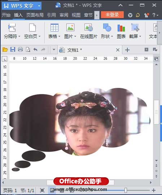Viewport: 162px width, 195px height.
Task: Open the 审阅 ribbon tab
Action: [x=64, y=15]
